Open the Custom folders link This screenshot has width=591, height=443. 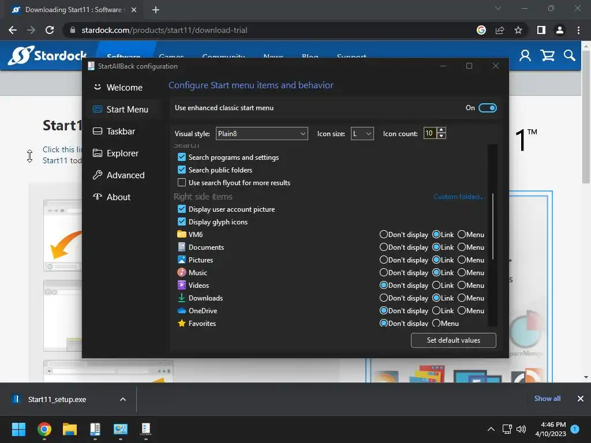[x=459, y=197]
